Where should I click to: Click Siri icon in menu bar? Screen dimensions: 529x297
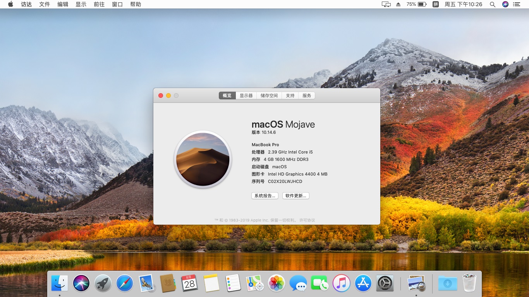[505, 4]
